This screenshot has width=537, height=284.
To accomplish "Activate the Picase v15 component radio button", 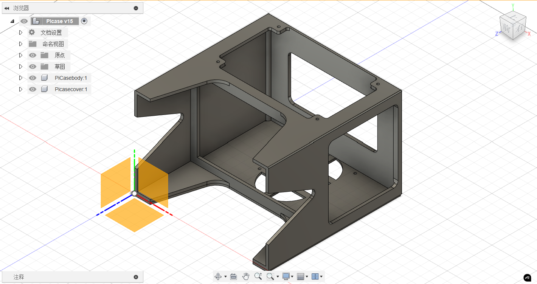I will (84, 21).
